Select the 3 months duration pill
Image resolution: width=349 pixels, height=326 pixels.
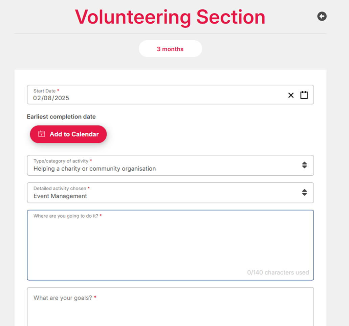coord(170,48)
